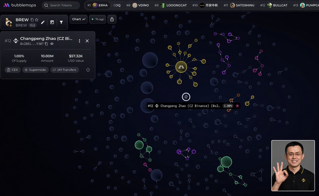Click the BREW token logo

click(x=9, y=23)
